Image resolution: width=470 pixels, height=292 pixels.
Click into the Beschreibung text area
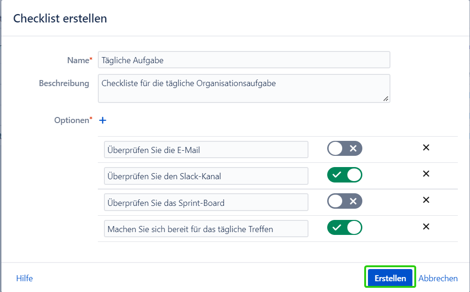tap(243, 88)
